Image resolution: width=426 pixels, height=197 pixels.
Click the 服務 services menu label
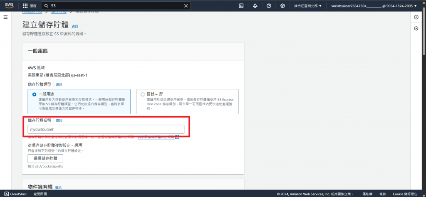33,6
